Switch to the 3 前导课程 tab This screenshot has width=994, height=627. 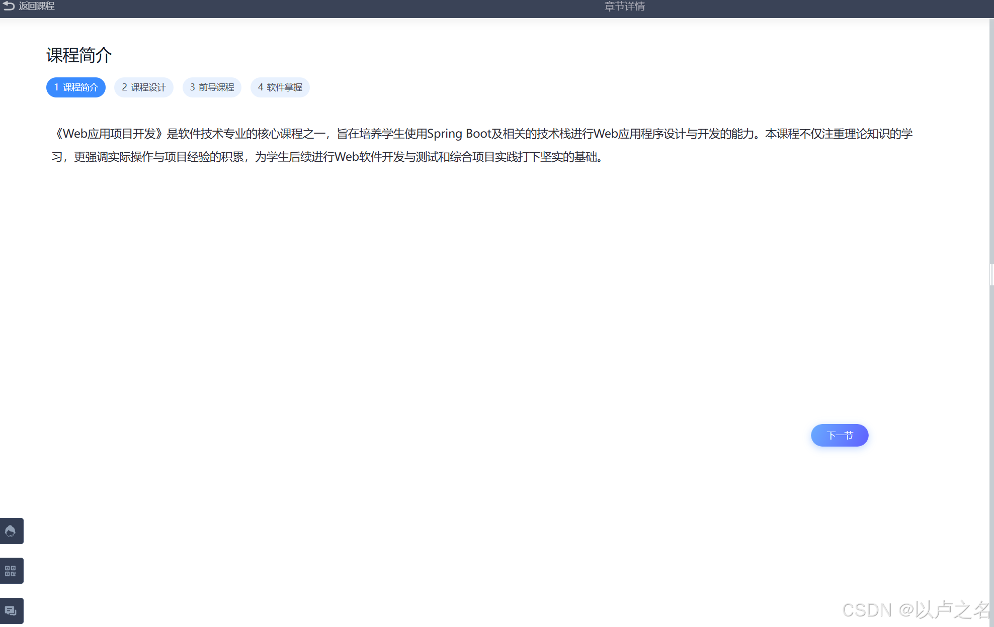pyautogui.click(x=212, y=87)
